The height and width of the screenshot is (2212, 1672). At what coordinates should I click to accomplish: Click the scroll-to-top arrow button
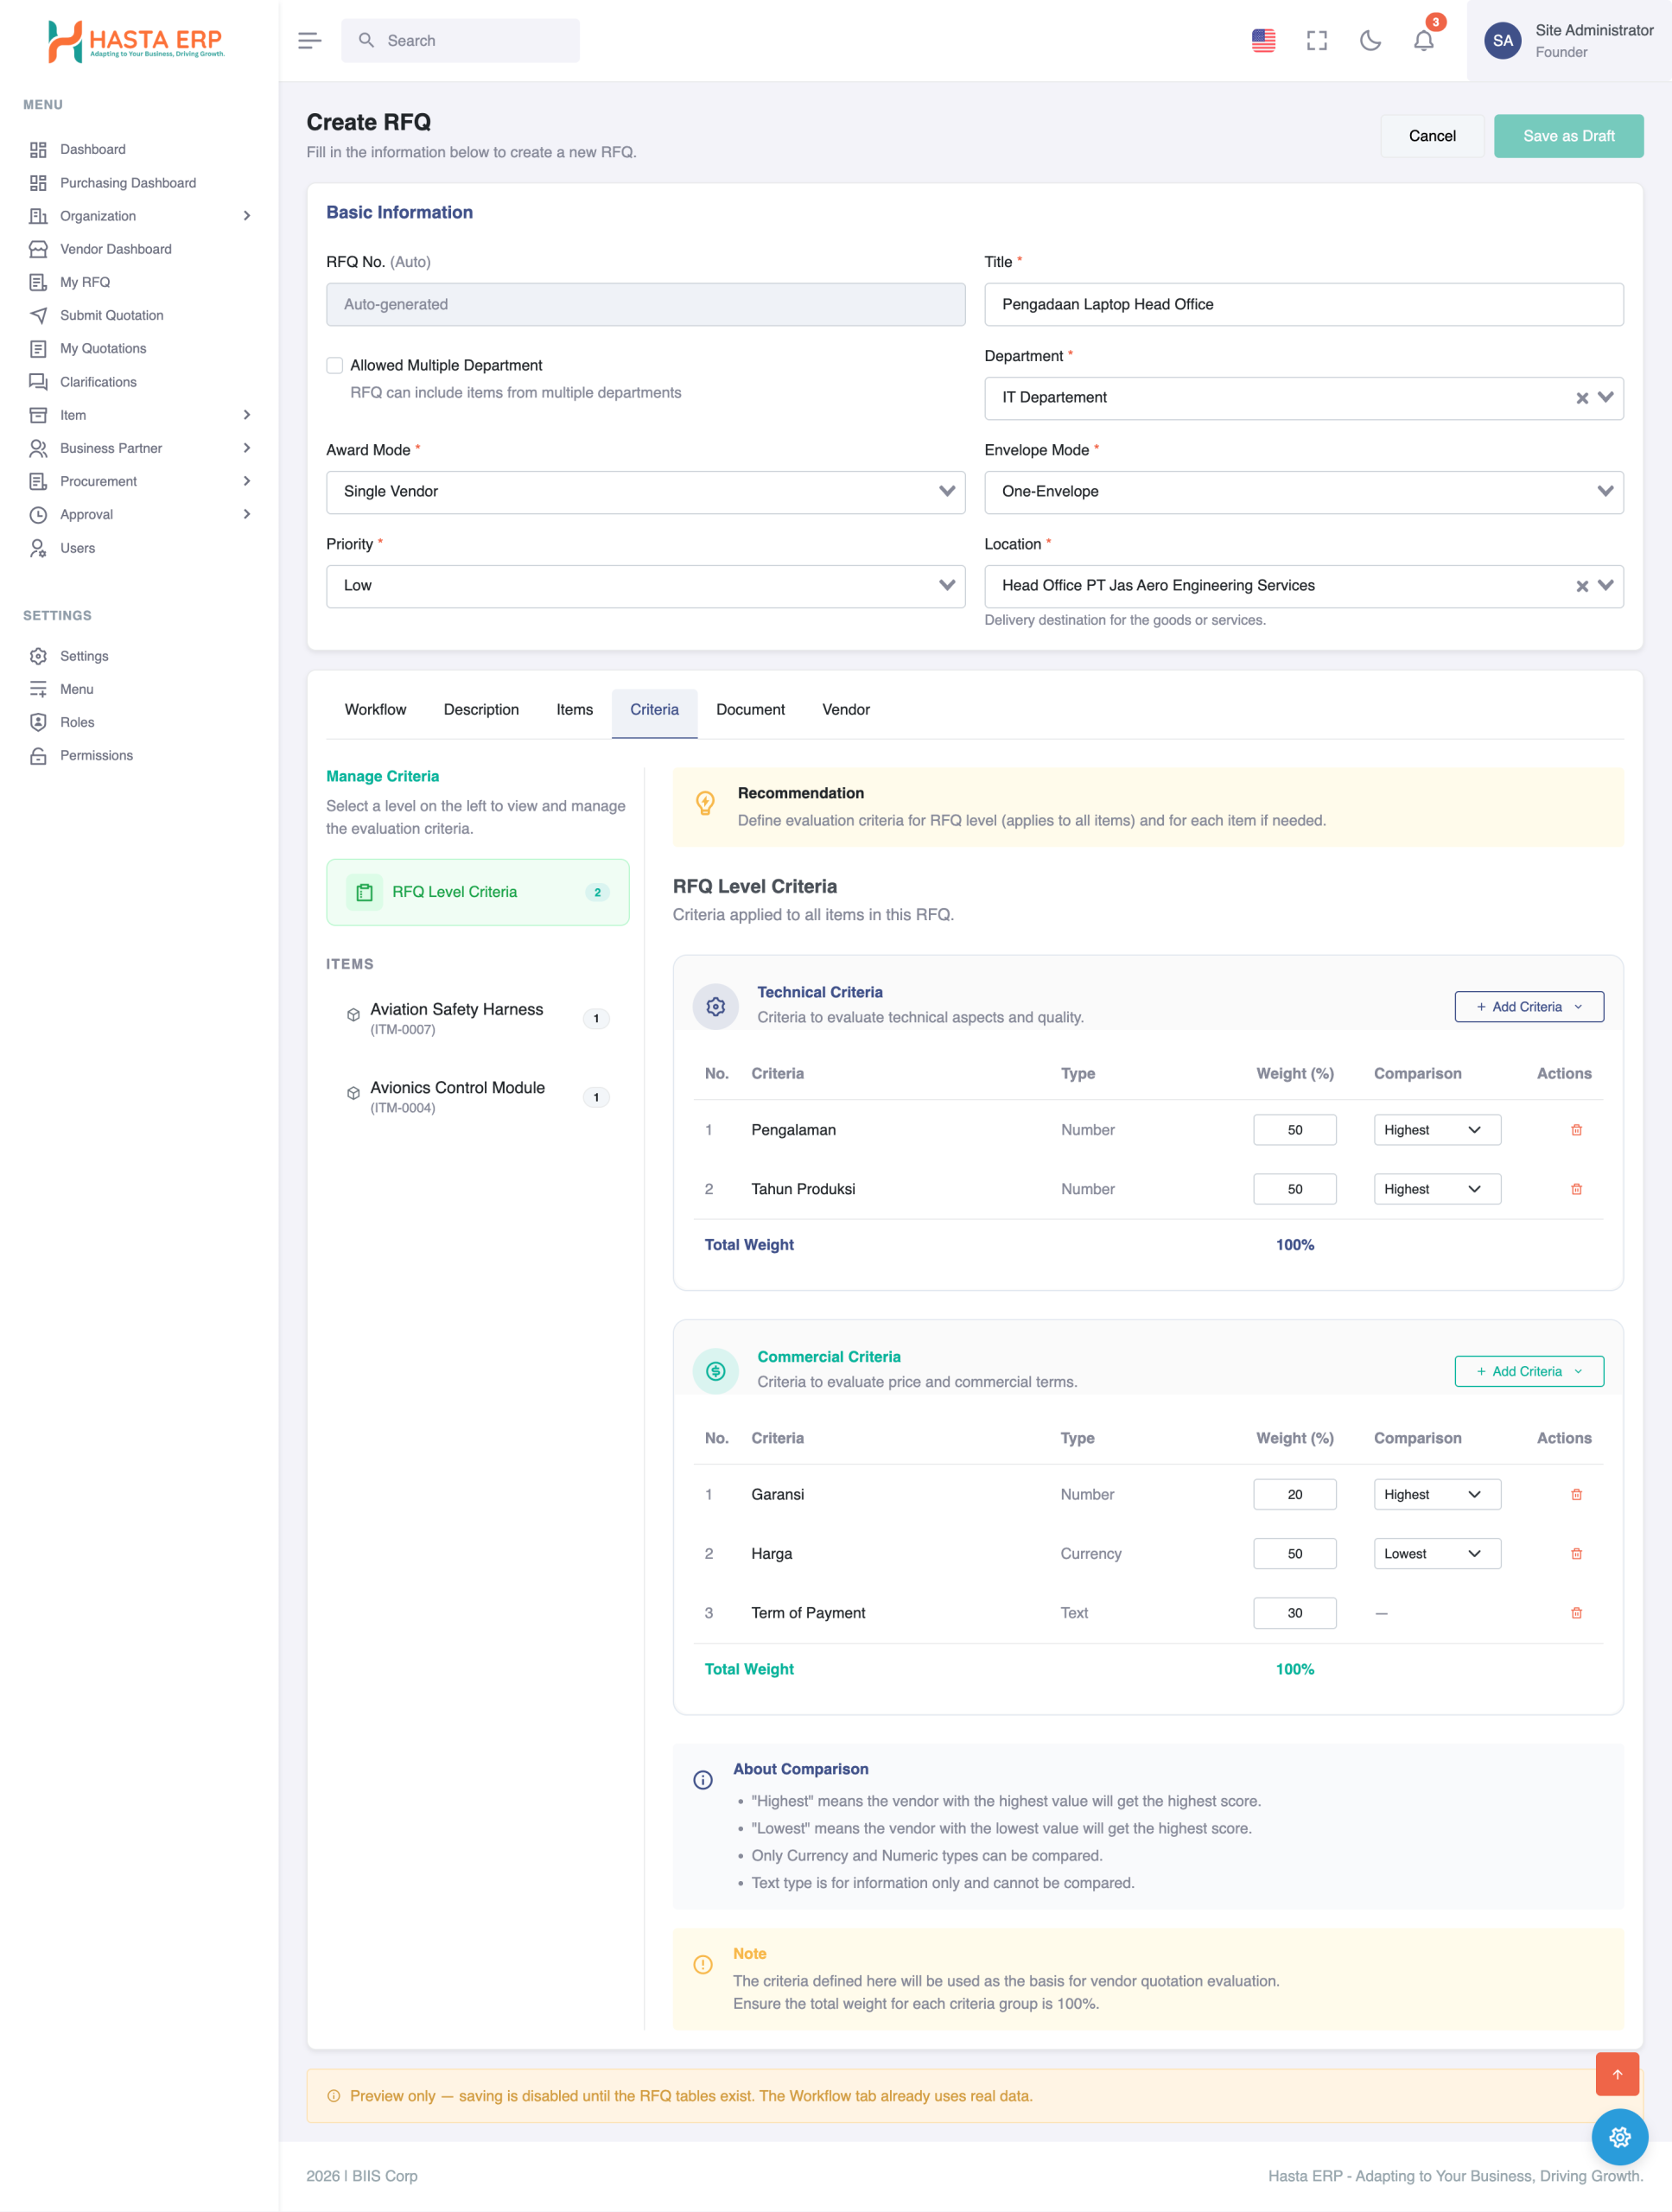[1617, 2074]
